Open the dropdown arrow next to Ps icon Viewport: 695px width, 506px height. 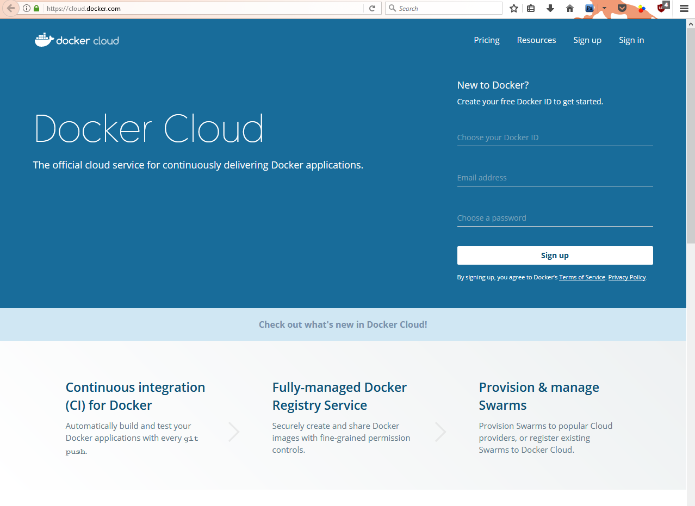point(604,8)
